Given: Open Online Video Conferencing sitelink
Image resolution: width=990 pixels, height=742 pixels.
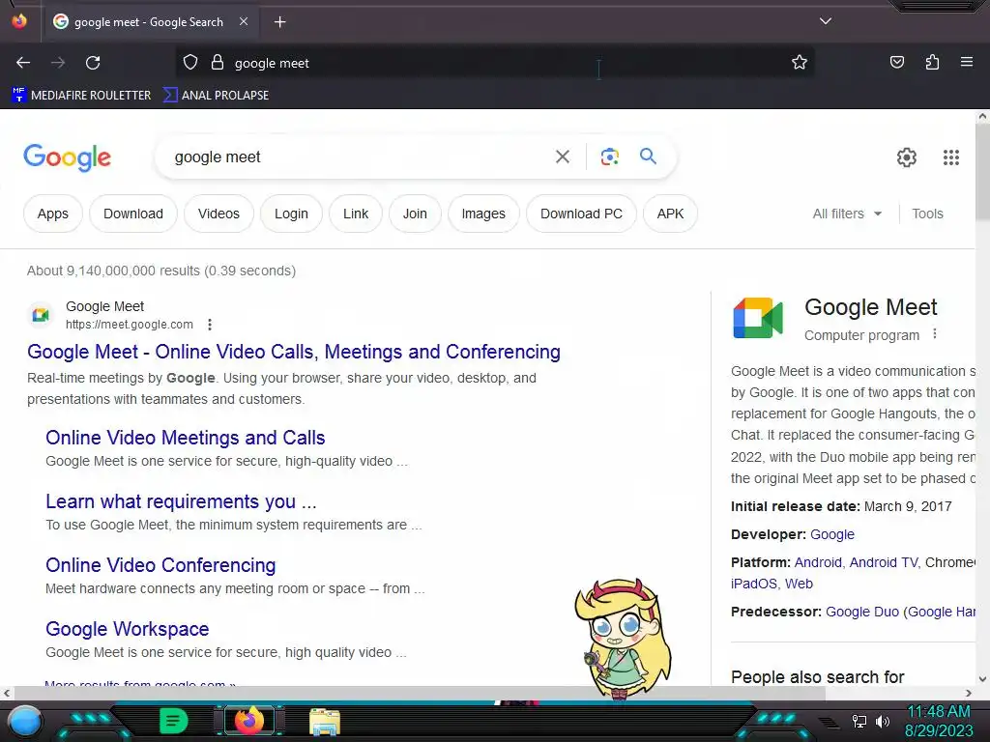Looking at the screenshot, I should coord(160,564).
